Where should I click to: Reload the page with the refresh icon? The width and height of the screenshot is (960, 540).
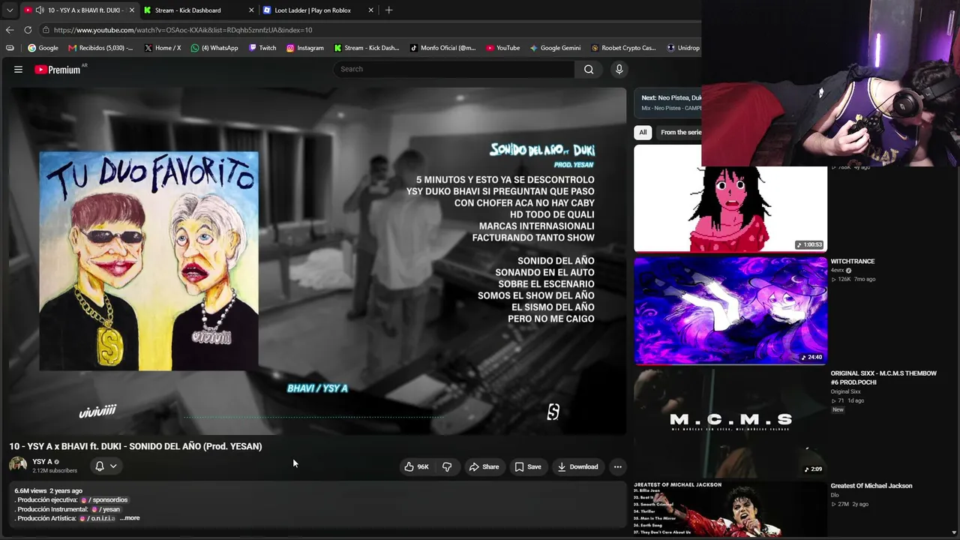point(28,30)
